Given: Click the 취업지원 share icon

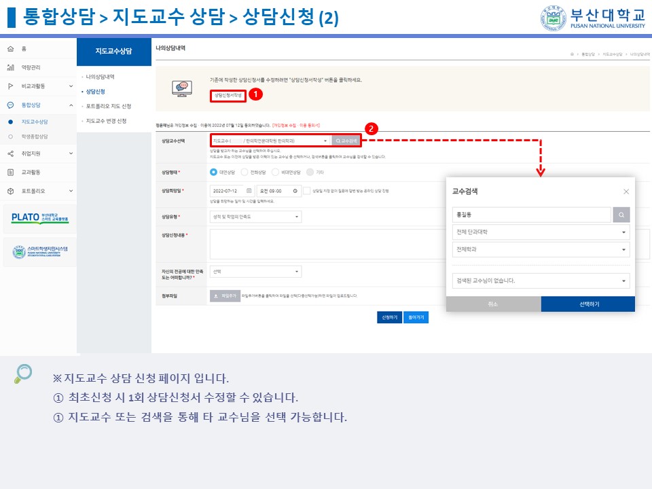Looking at the screenshot, I should tap(10, 153).
